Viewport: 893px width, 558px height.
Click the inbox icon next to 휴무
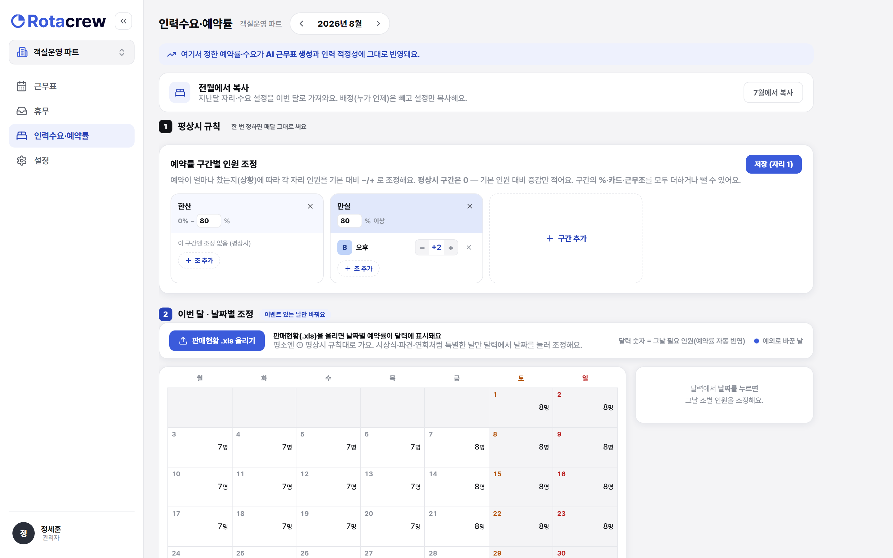(22, 111)
